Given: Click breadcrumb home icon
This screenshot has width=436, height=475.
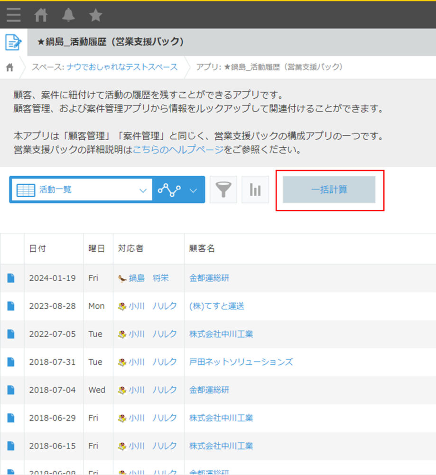Looking at the screenshot, I should coord(9,67).
